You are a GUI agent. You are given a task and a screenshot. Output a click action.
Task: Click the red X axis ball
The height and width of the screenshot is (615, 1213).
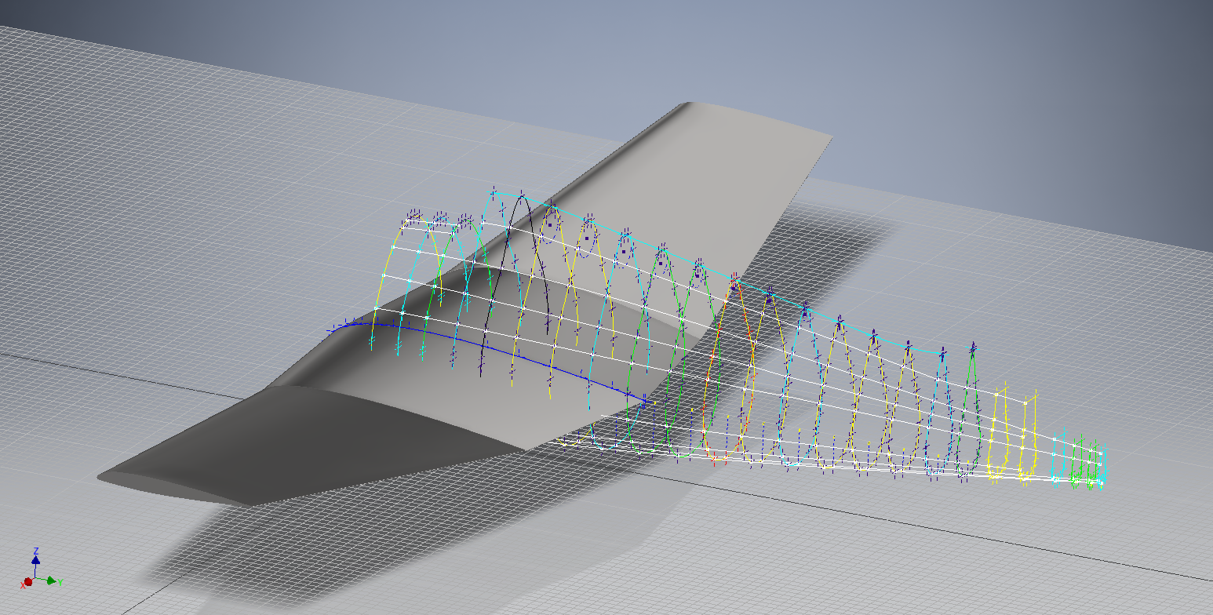[27, 582]
